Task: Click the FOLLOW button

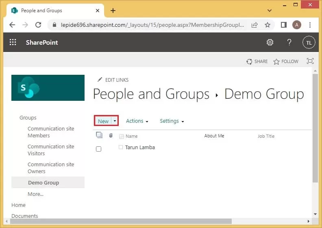Action: click(286, 61)
